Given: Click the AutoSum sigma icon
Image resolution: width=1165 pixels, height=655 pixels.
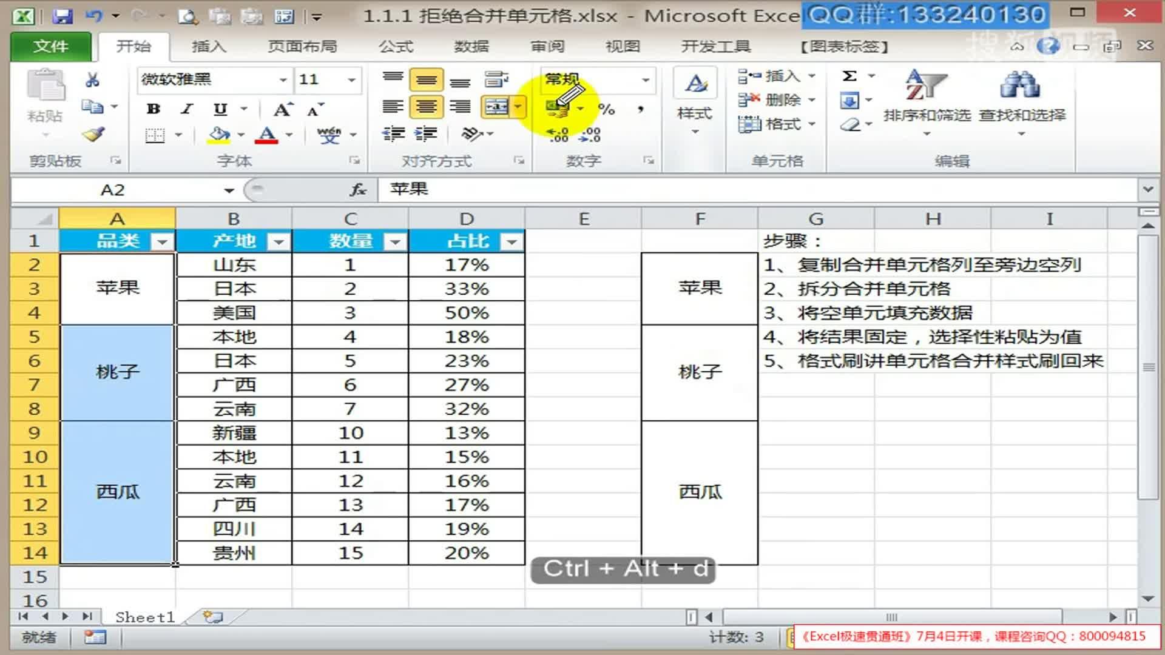Looking at the screenshot, I should (x=849, y=76).
